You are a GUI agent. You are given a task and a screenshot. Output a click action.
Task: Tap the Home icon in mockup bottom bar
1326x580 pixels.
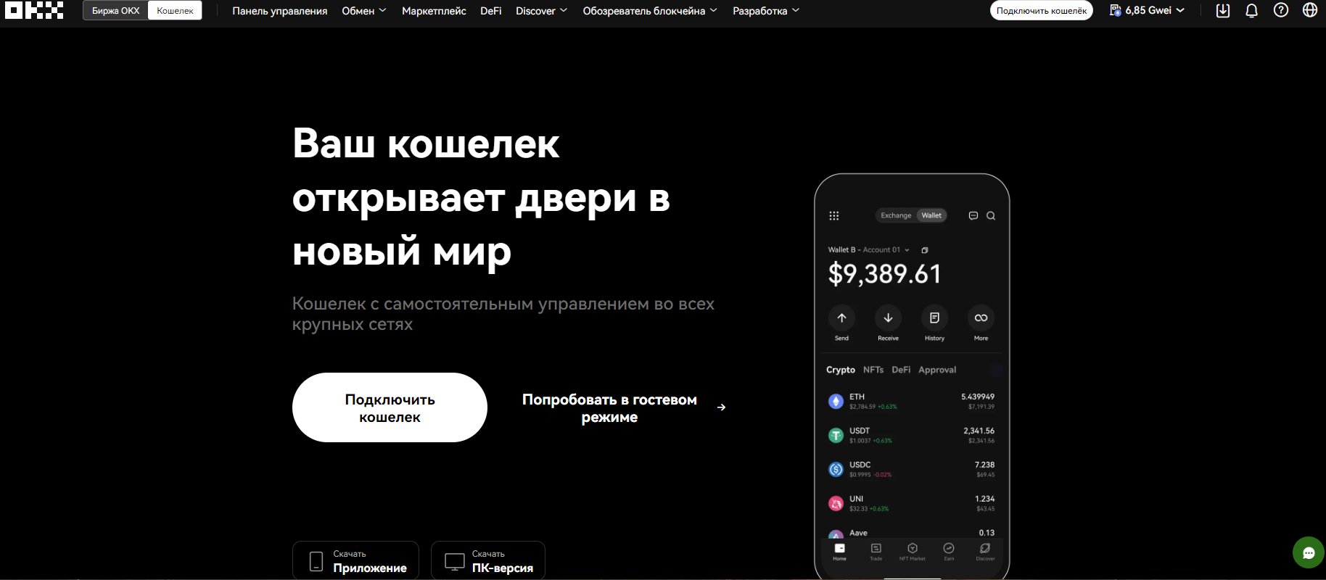839,549
